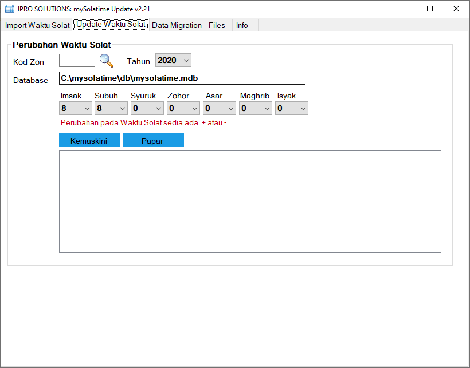
Task: Click the mySolatime app icon in title bar
Action: [x=10, y=9]
